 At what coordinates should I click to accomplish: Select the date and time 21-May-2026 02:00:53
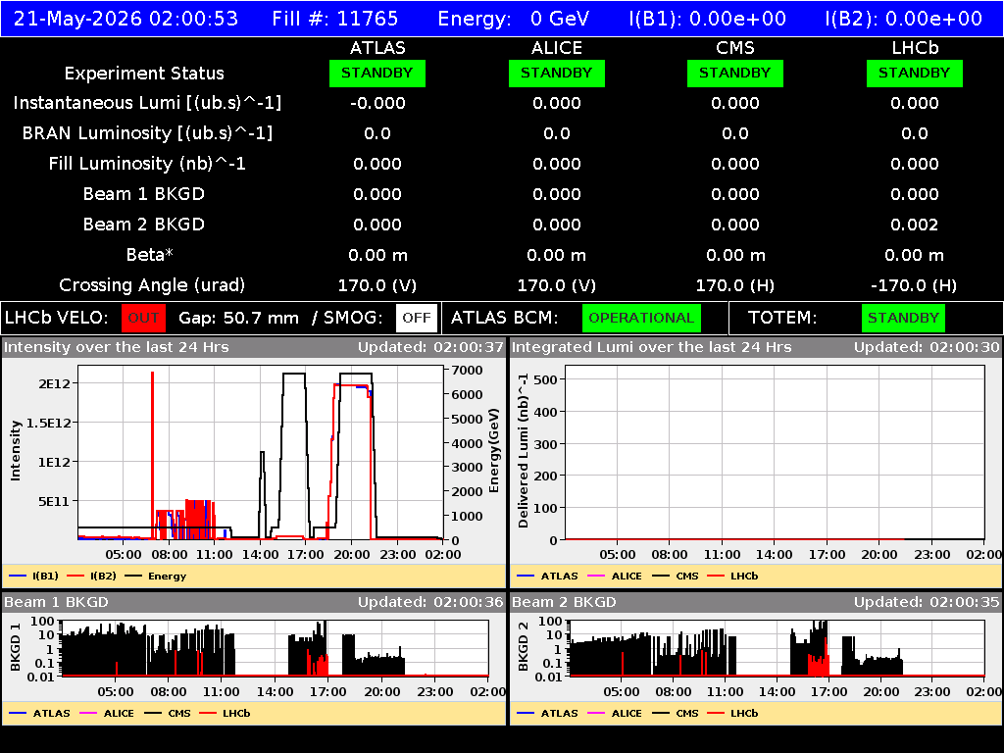[125, 19]
